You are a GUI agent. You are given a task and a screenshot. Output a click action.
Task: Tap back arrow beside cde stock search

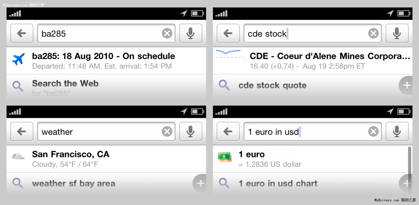(228, 33)
